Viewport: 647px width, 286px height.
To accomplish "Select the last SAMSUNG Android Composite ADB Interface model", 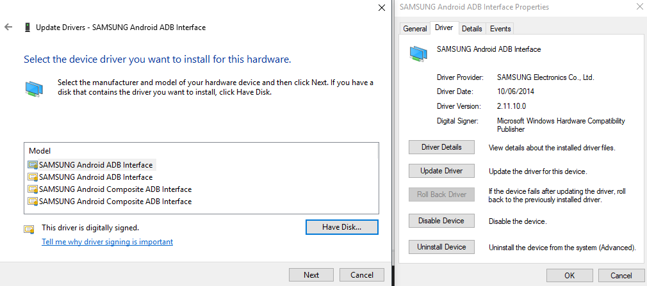I will coord(115,202).
